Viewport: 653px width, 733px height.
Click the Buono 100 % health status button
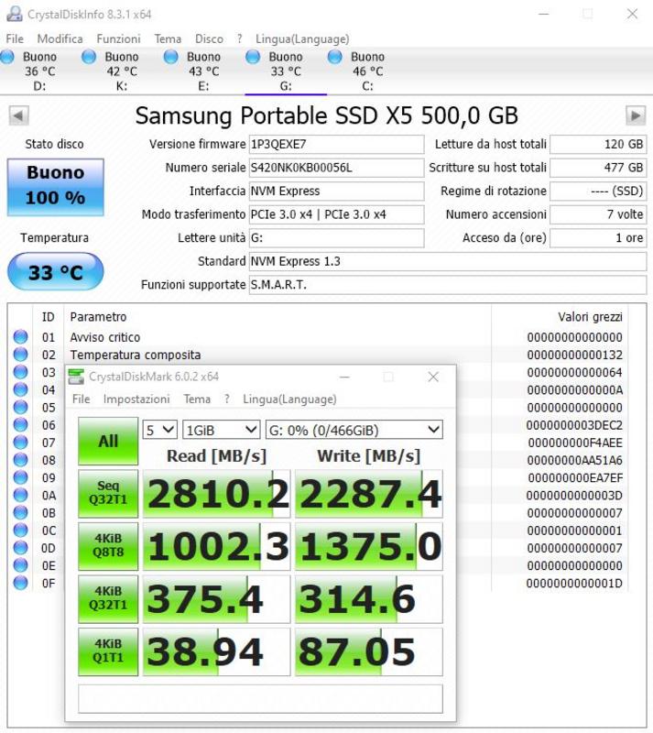tap(56, 187)
